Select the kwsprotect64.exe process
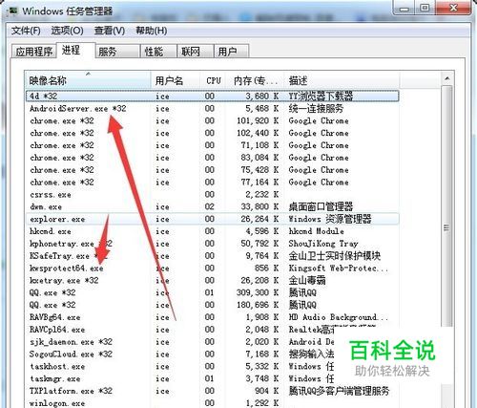 click(x=213, y=268)
